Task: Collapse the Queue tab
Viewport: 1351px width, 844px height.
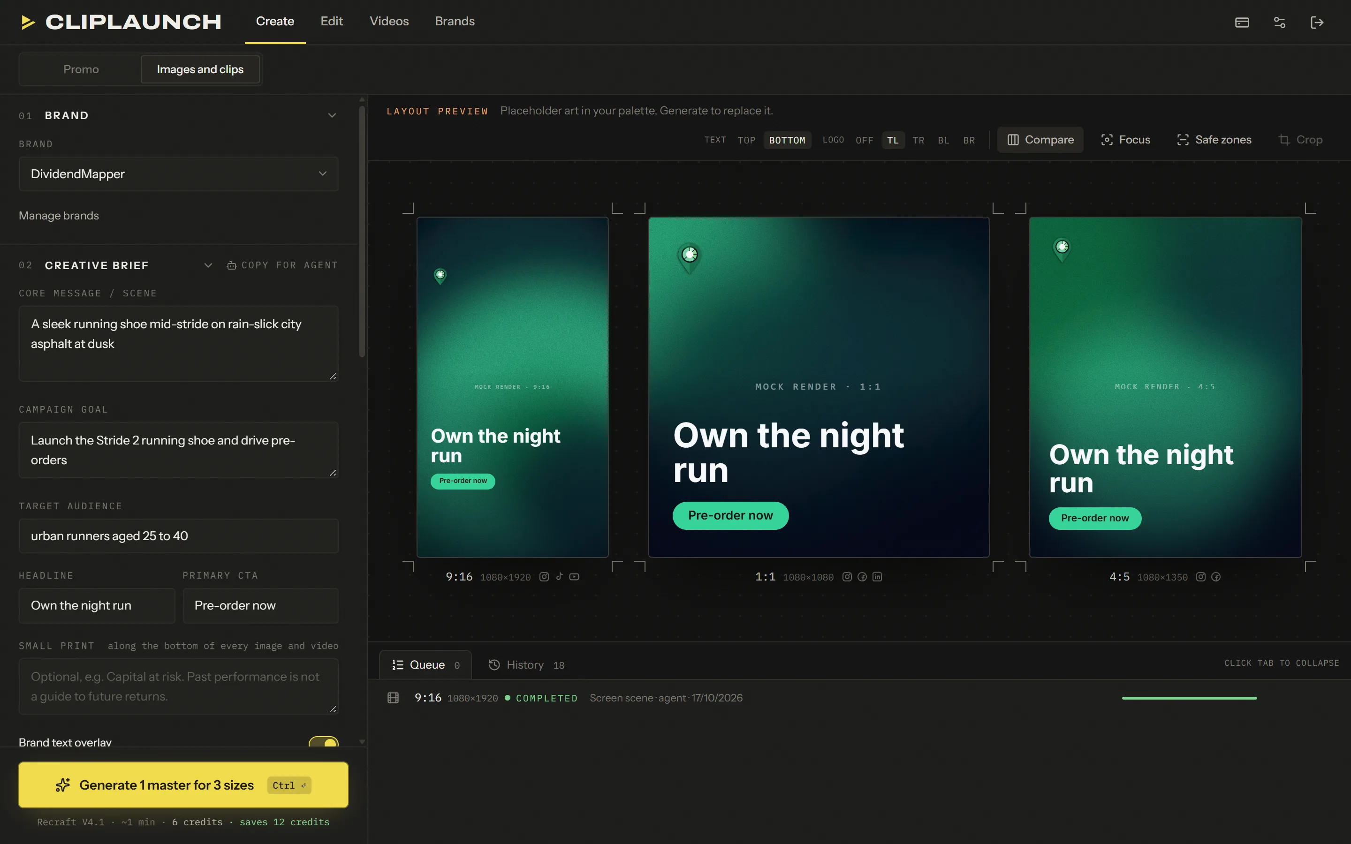Action: (x=426, y=665)
